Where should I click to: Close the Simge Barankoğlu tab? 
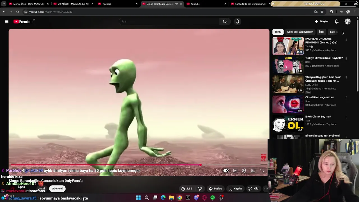181,4
